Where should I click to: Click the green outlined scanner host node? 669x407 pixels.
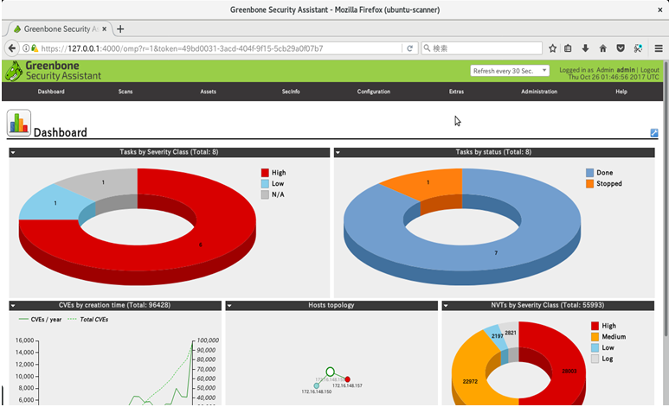point(331,372)
